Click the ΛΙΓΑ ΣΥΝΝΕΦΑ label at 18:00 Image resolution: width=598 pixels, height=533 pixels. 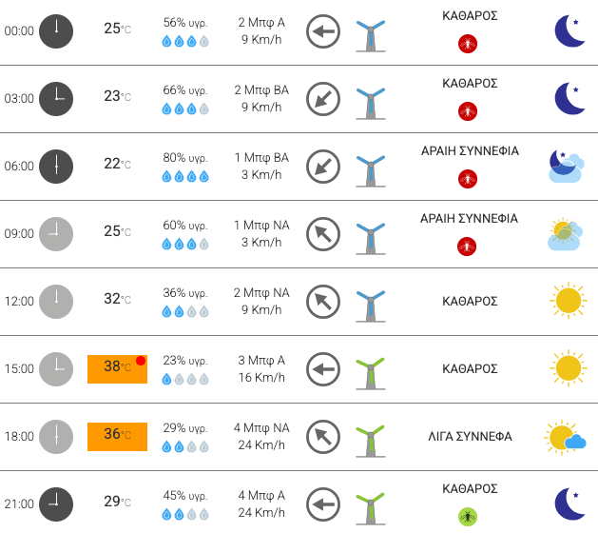tap(470, 437)
